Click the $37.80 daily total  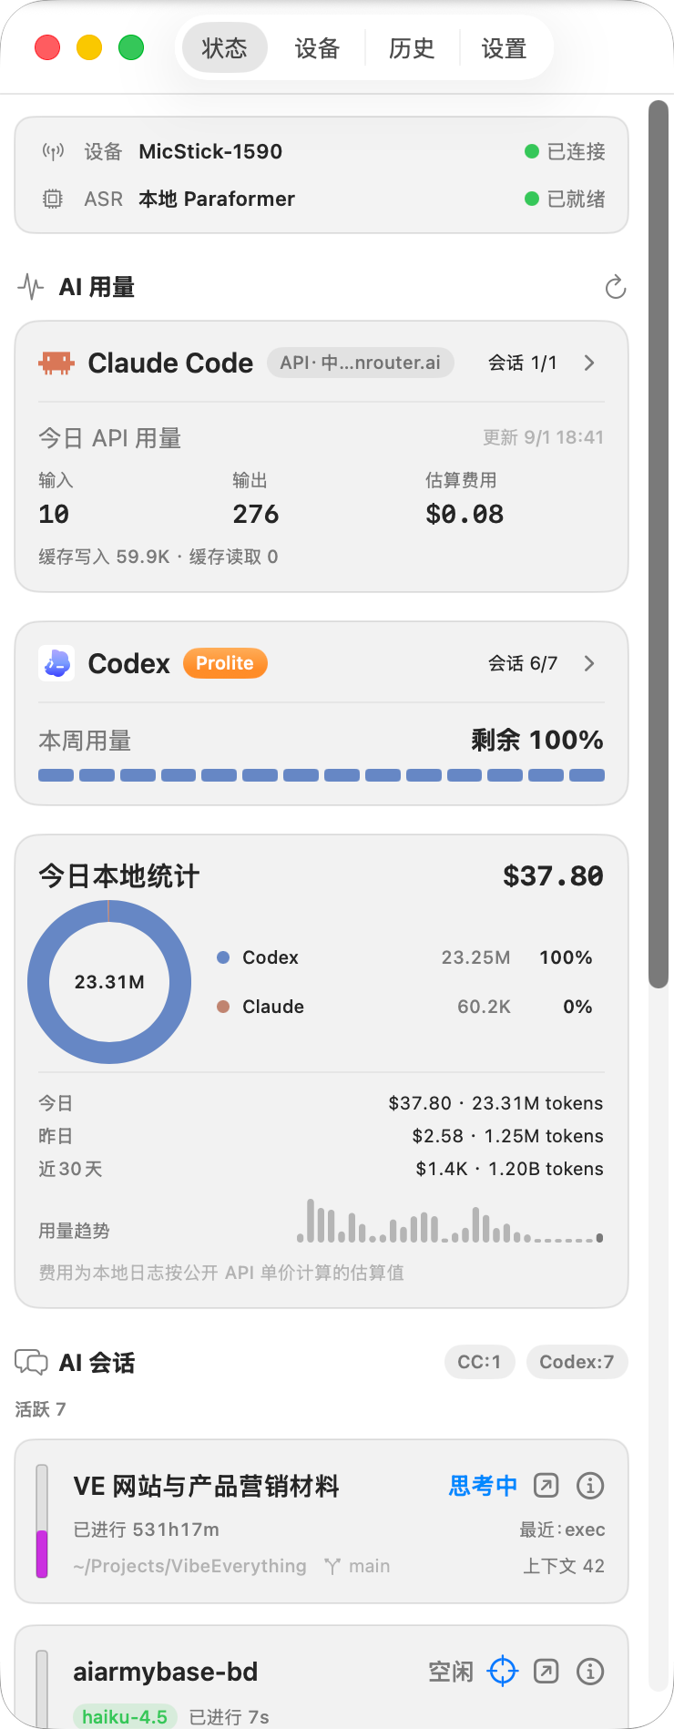(553, 876)
